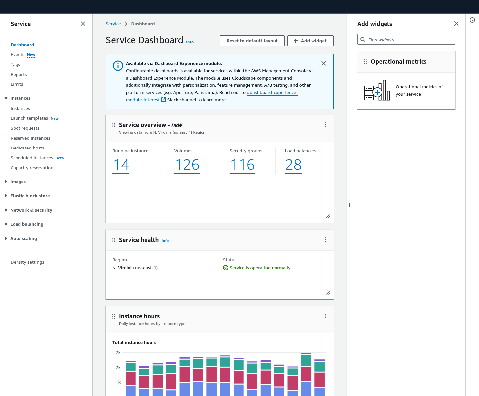Open the Running instances count link 14
The image size is (479, 396).
(x=121, y=165)
